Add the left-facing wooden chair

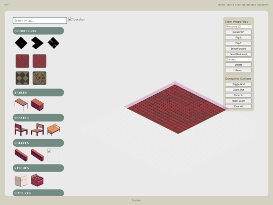click(x=21, y=130)
